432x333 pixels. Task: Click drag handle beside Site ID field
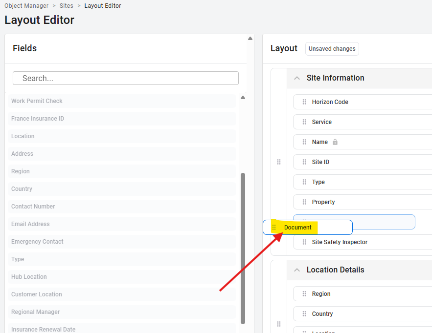coord(304,162)
